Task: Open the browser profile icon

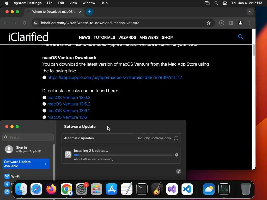Action: 240,23
